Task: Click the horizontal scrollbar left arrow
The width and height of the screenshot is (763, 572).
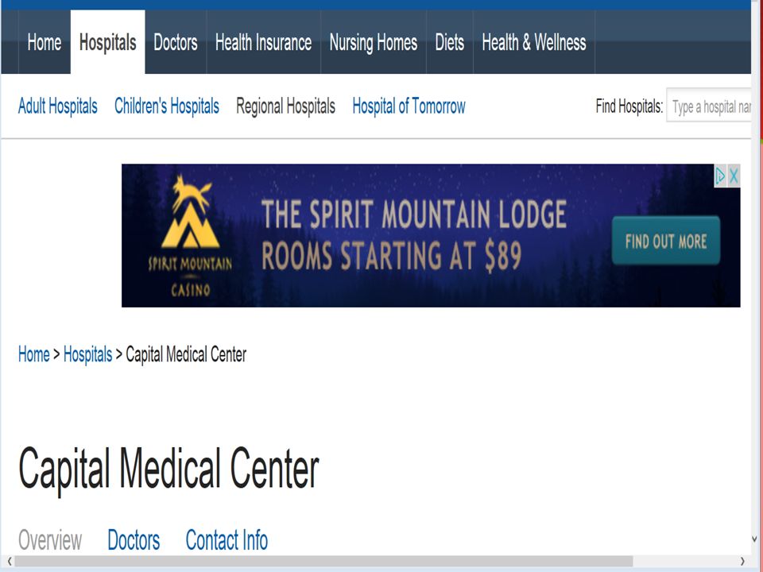Action: pyautogui.click(x=10, y=561)
